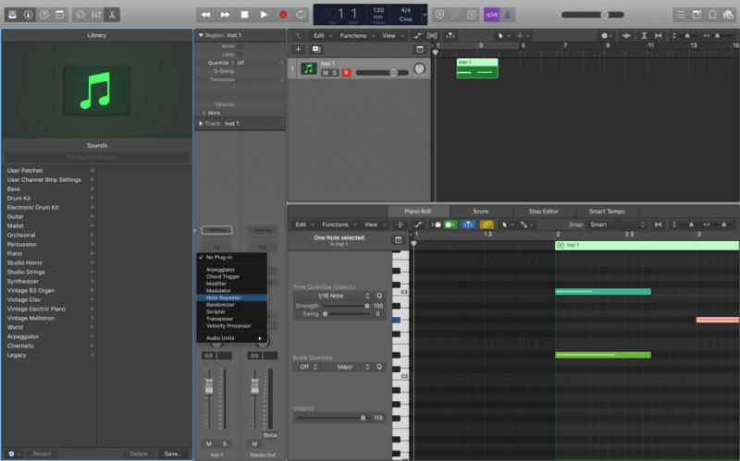This screenshot has height=461, width=740.
Task: Click the Search Sounds field
Action: pyautogui.click(x=97, y=157)
